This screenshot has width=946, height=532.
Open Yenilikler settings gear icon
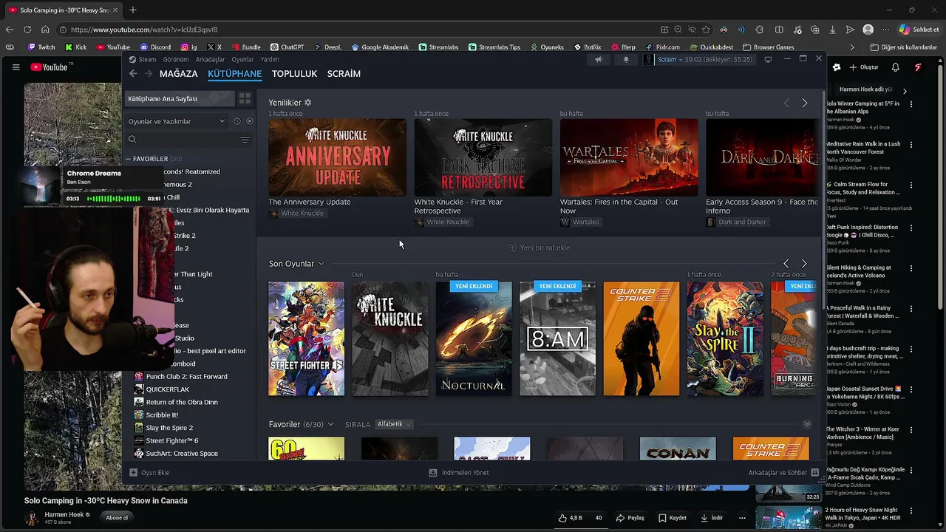coord(308,103)
